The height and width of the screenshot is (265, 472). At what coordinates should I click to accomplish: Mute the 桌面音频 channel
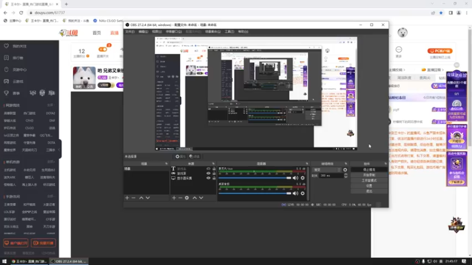pyautogui.click(x=296, y=193)
